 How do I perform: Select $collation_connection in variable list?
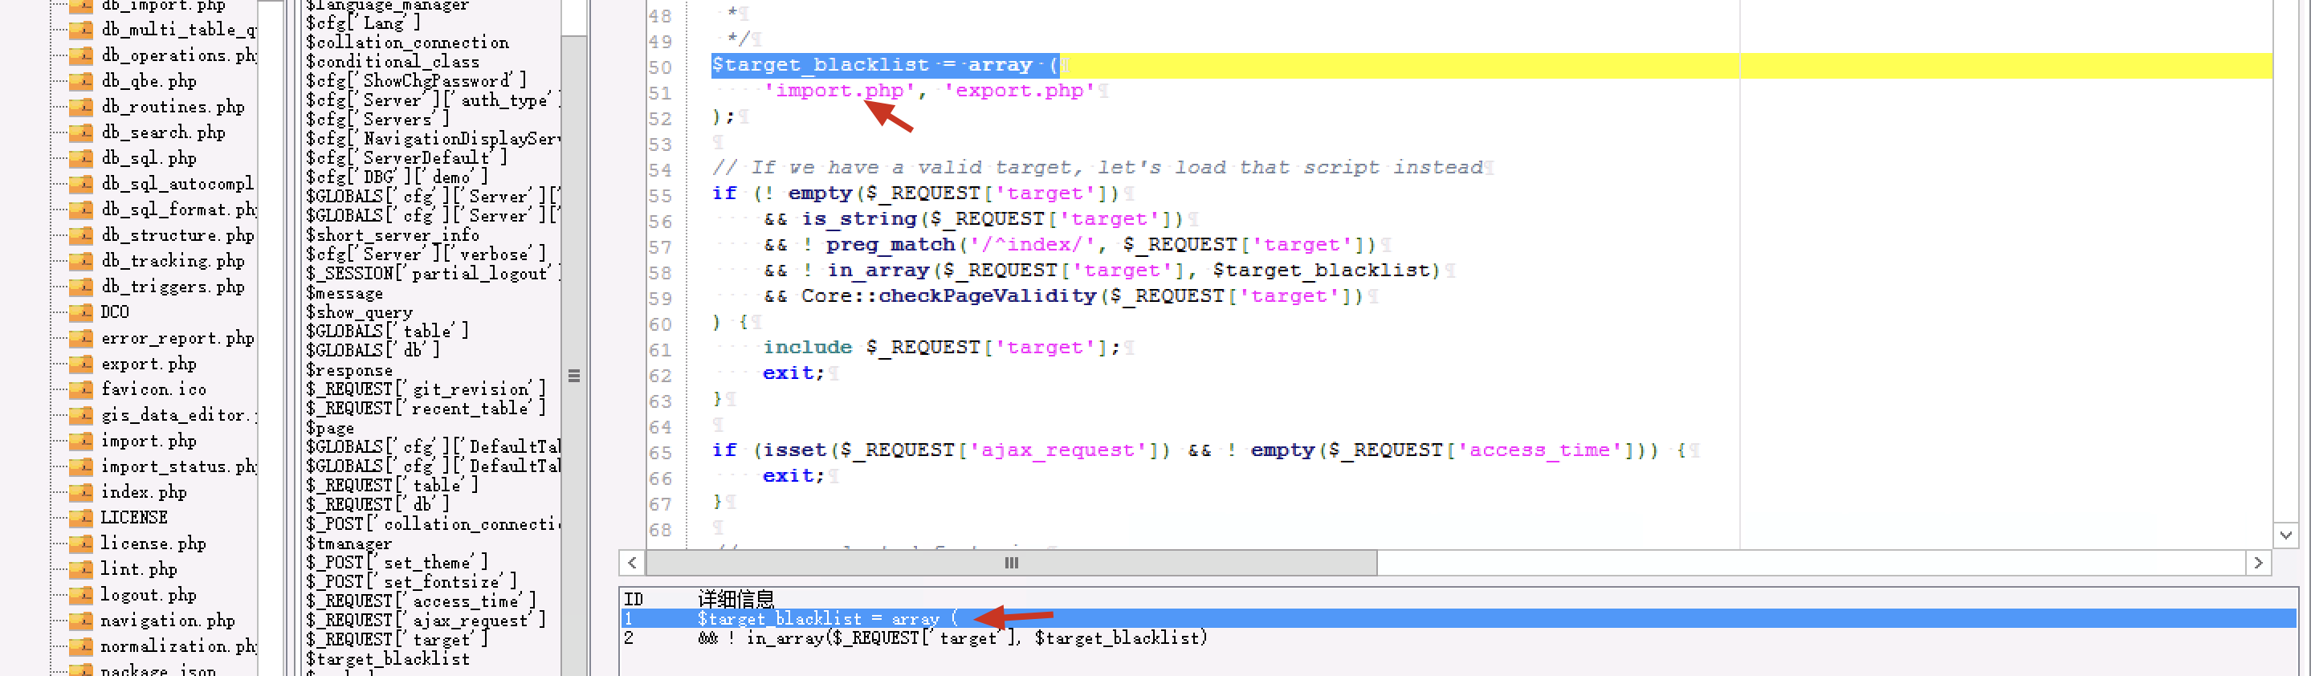(x=407, y=43)
